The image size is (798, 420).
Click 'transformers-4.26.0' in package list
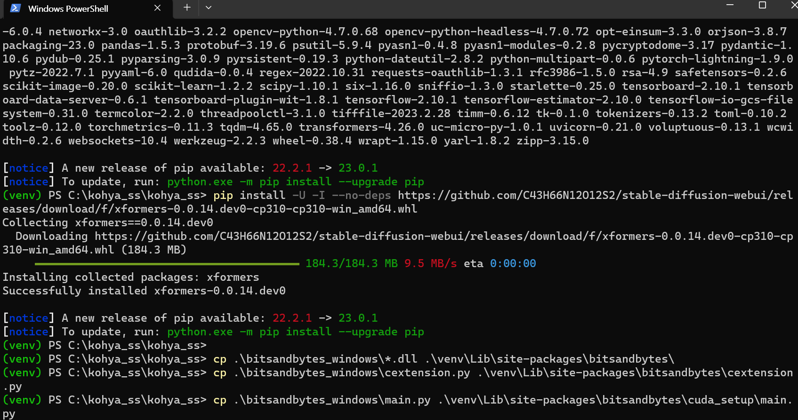pos(361,127)
